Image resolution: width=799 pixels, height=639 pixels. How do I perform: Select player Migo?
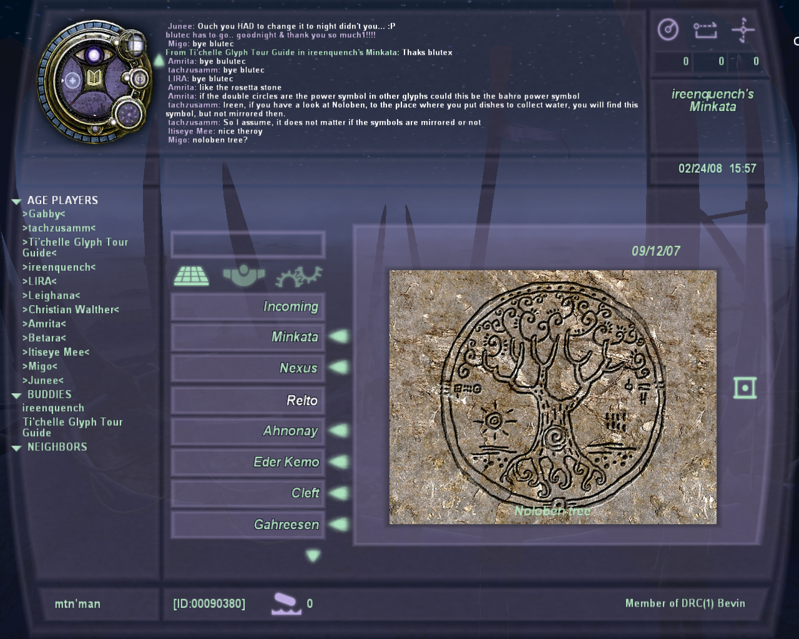pyautogui.click(x=39, y=366)
